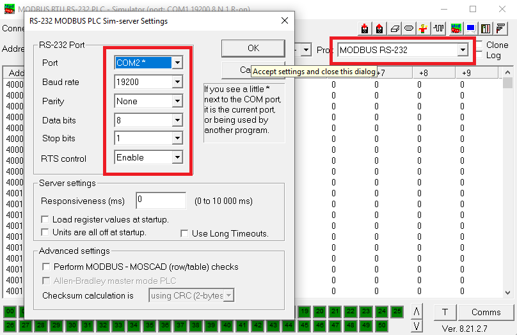Screen dimensions: 517x335
Task: Click station indicator 19
Action: pyautogui.click(x=305, y=311)
